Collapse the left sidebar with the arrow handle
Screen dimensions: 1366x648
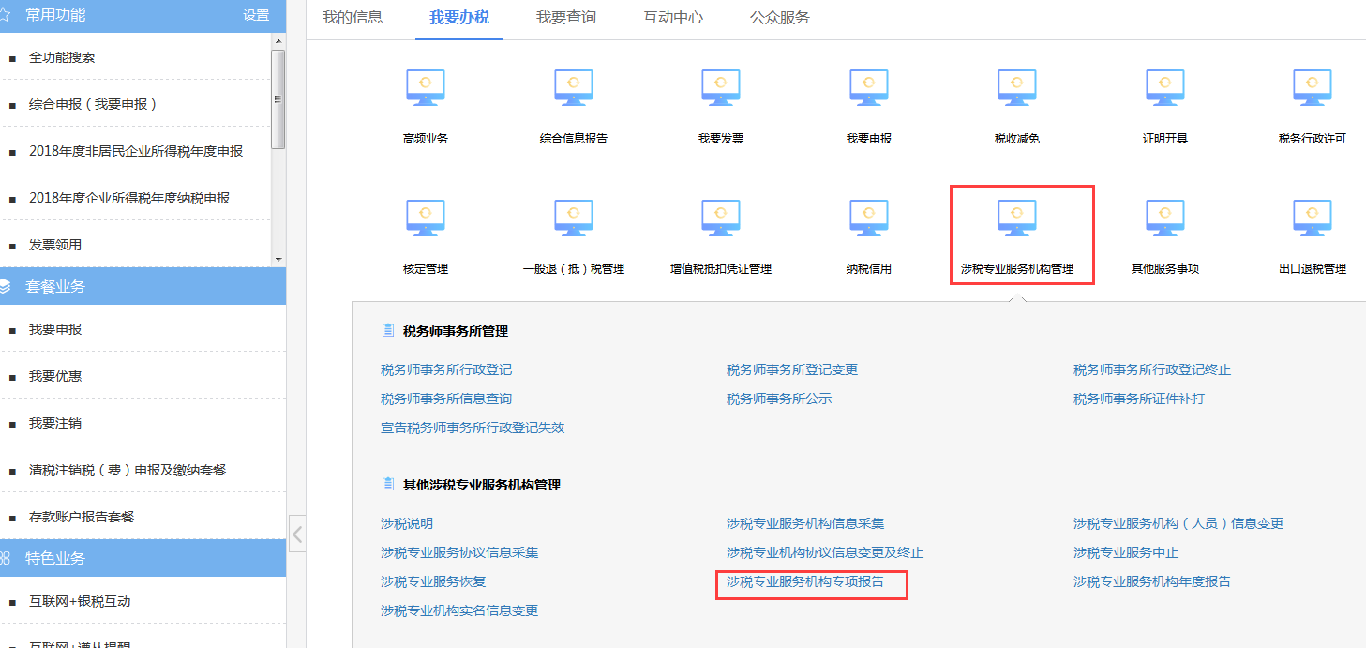click(297, 534)
